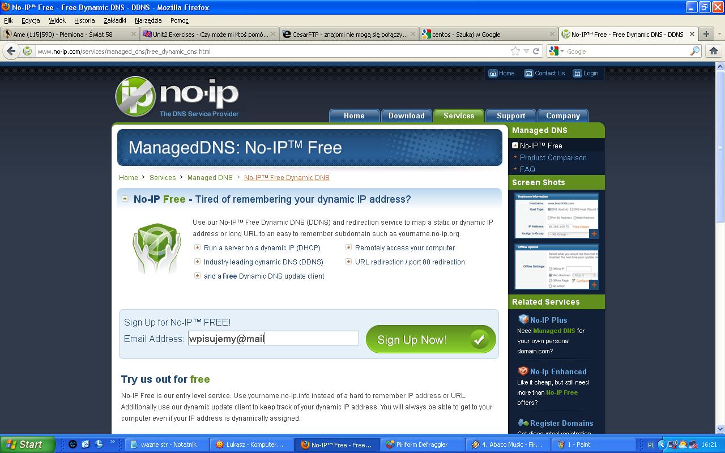Viewport: 725px width, 453px height.
Task: Click the third quick launch icon on the taskbar
Action: [99, 445]
